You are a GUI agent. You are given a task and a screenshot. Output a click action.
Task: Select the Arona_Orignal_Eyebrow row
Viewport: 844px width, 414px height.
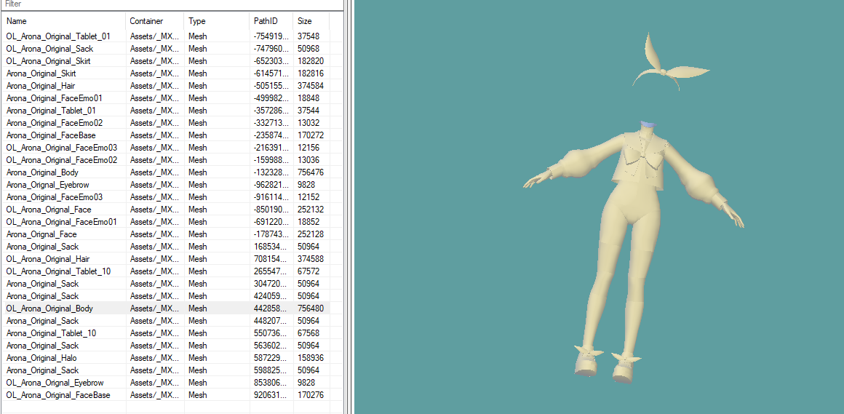pyautogui.click(x=166, y=185)
